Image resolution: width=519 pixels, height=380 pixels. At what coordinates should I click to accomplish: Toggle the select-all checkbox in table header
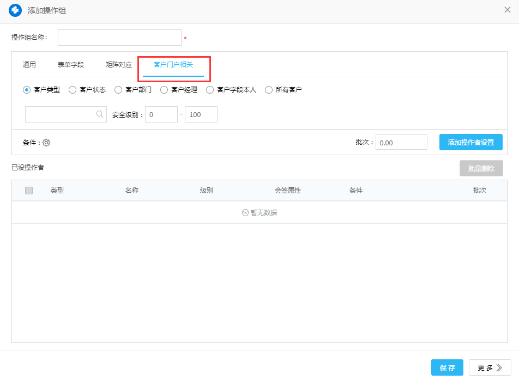(29, 191)
